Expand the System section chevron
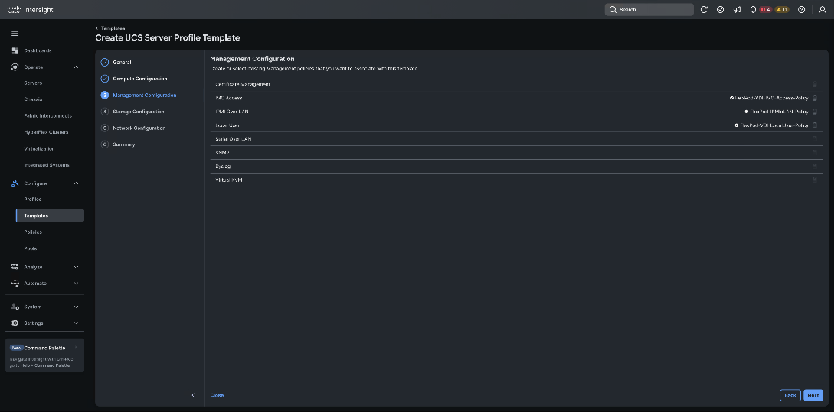Viewport: 834px width, 412px height. [x=76, y=307]
